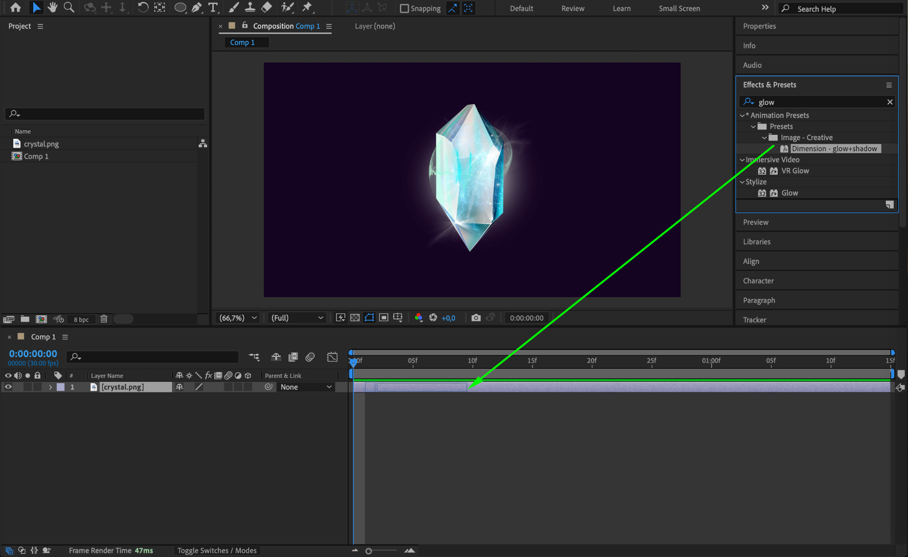Open the resolution (Full) dropdown

click(297, 318)
